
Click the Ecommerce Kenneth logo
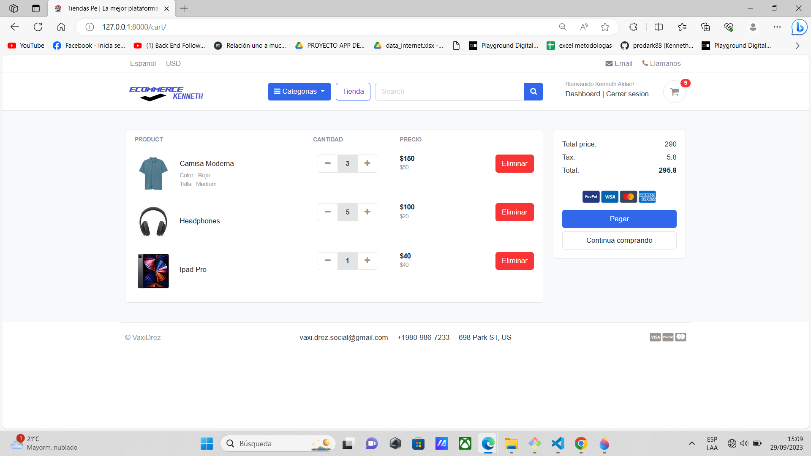point(166,92)
